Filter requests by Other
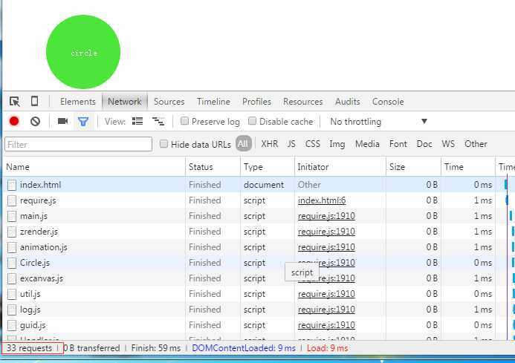The width and height of the screenshot is (515, 363). tap(476, 144)
